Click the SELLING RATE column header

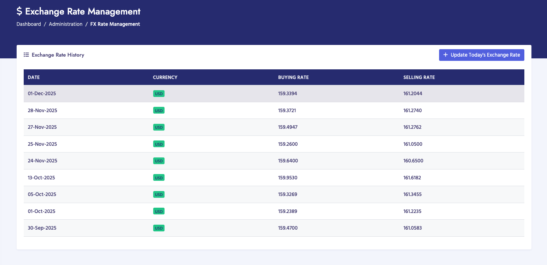tap(419, 77)
